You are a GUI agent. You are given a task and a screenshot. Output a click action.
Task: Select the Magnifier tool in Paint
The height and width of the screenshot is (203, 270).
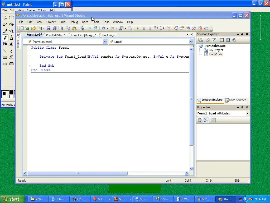tap(12, 31)
